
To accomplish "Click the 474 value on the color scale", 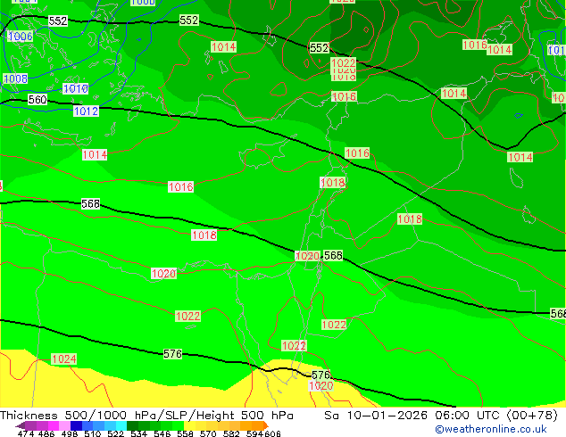I will pyautogui.click(x=26, y=433).
